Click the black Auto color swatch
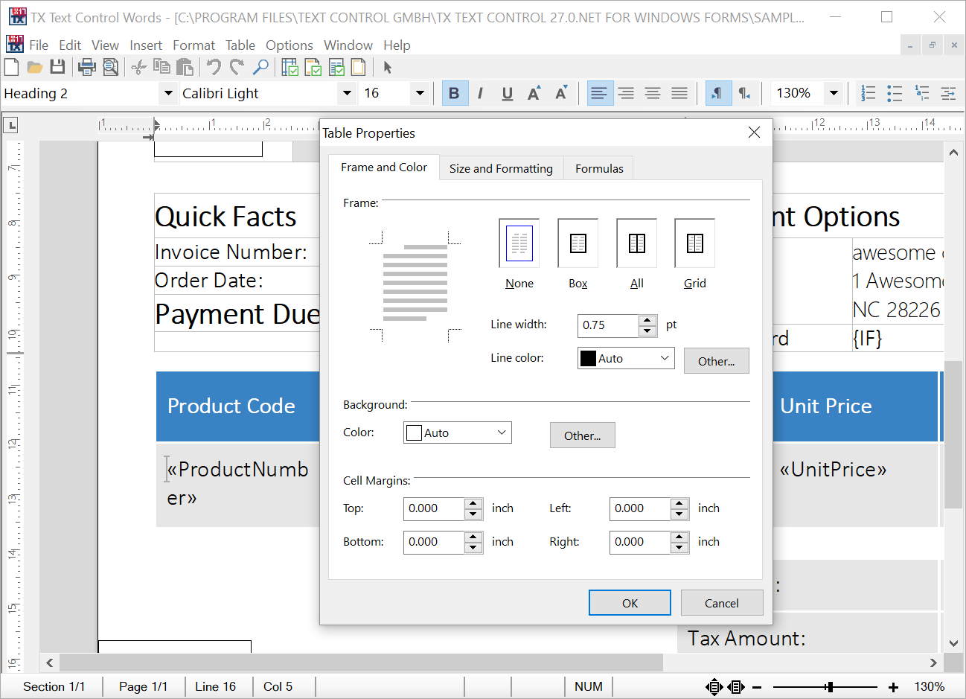Screen dimensions: 966x699 point(589,358)
